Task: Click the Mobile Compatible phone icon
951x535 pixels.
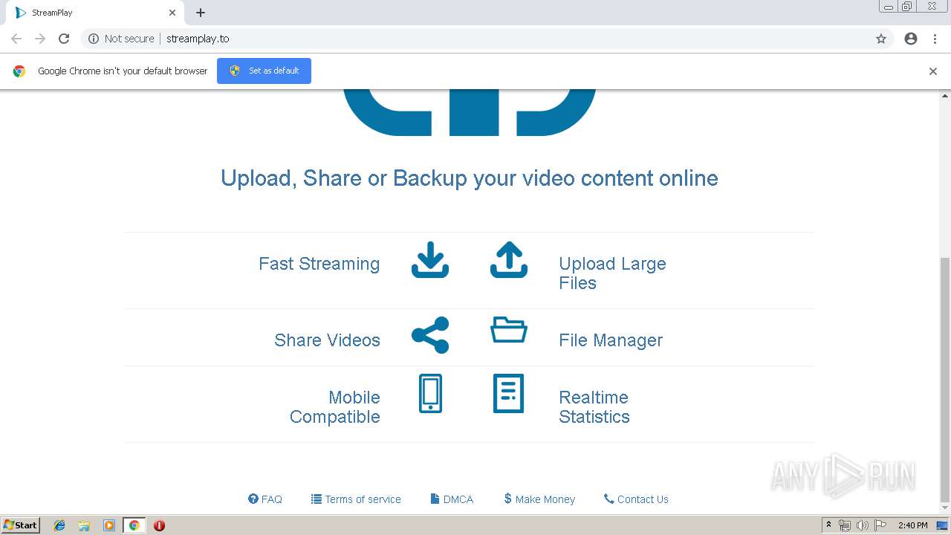Action: [430, 393]
